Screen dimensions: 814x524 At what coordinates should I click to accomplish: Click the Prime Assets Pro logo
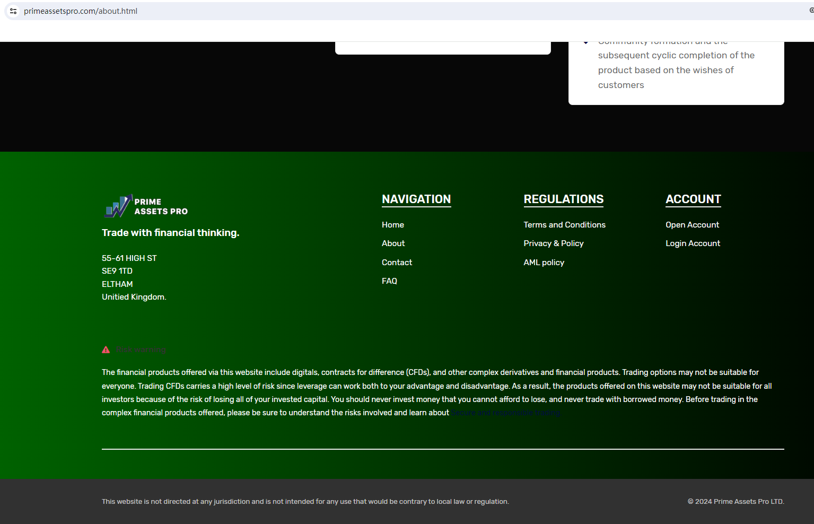[146, 206]
